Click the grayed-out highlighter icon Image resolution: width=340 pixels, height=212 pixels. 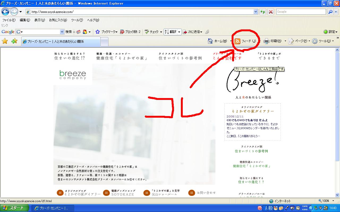(x=207, y=32)
